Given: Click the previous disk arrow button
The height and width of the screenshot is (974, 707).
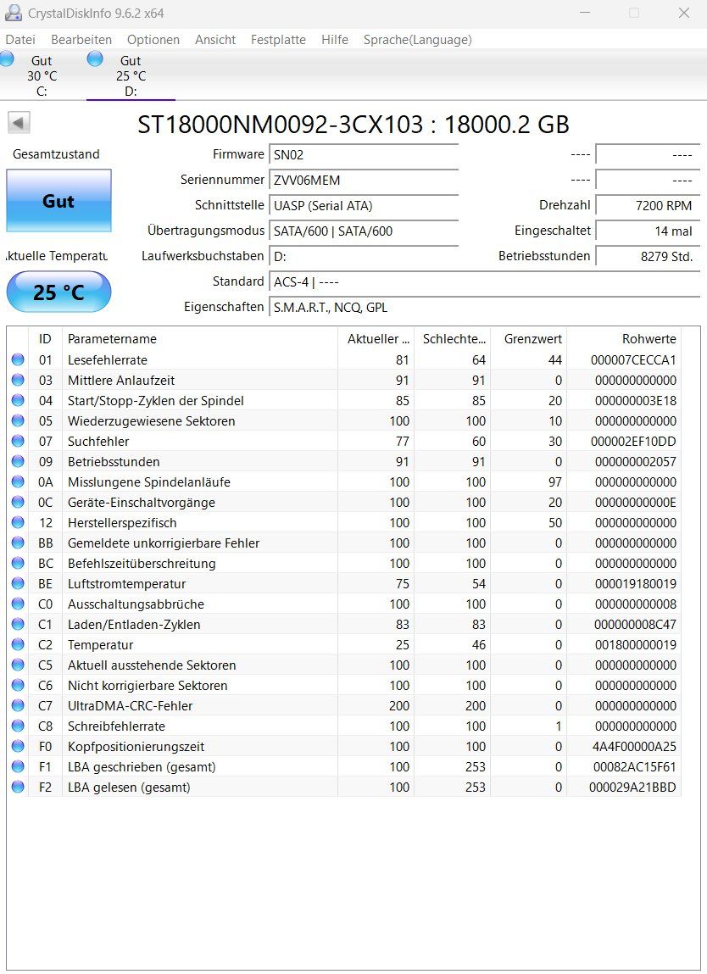Looking at the screenshot, I should [x=19, y=122].
